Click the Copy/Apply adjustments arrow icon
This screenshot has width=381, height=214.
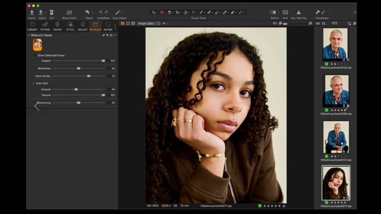317,12
